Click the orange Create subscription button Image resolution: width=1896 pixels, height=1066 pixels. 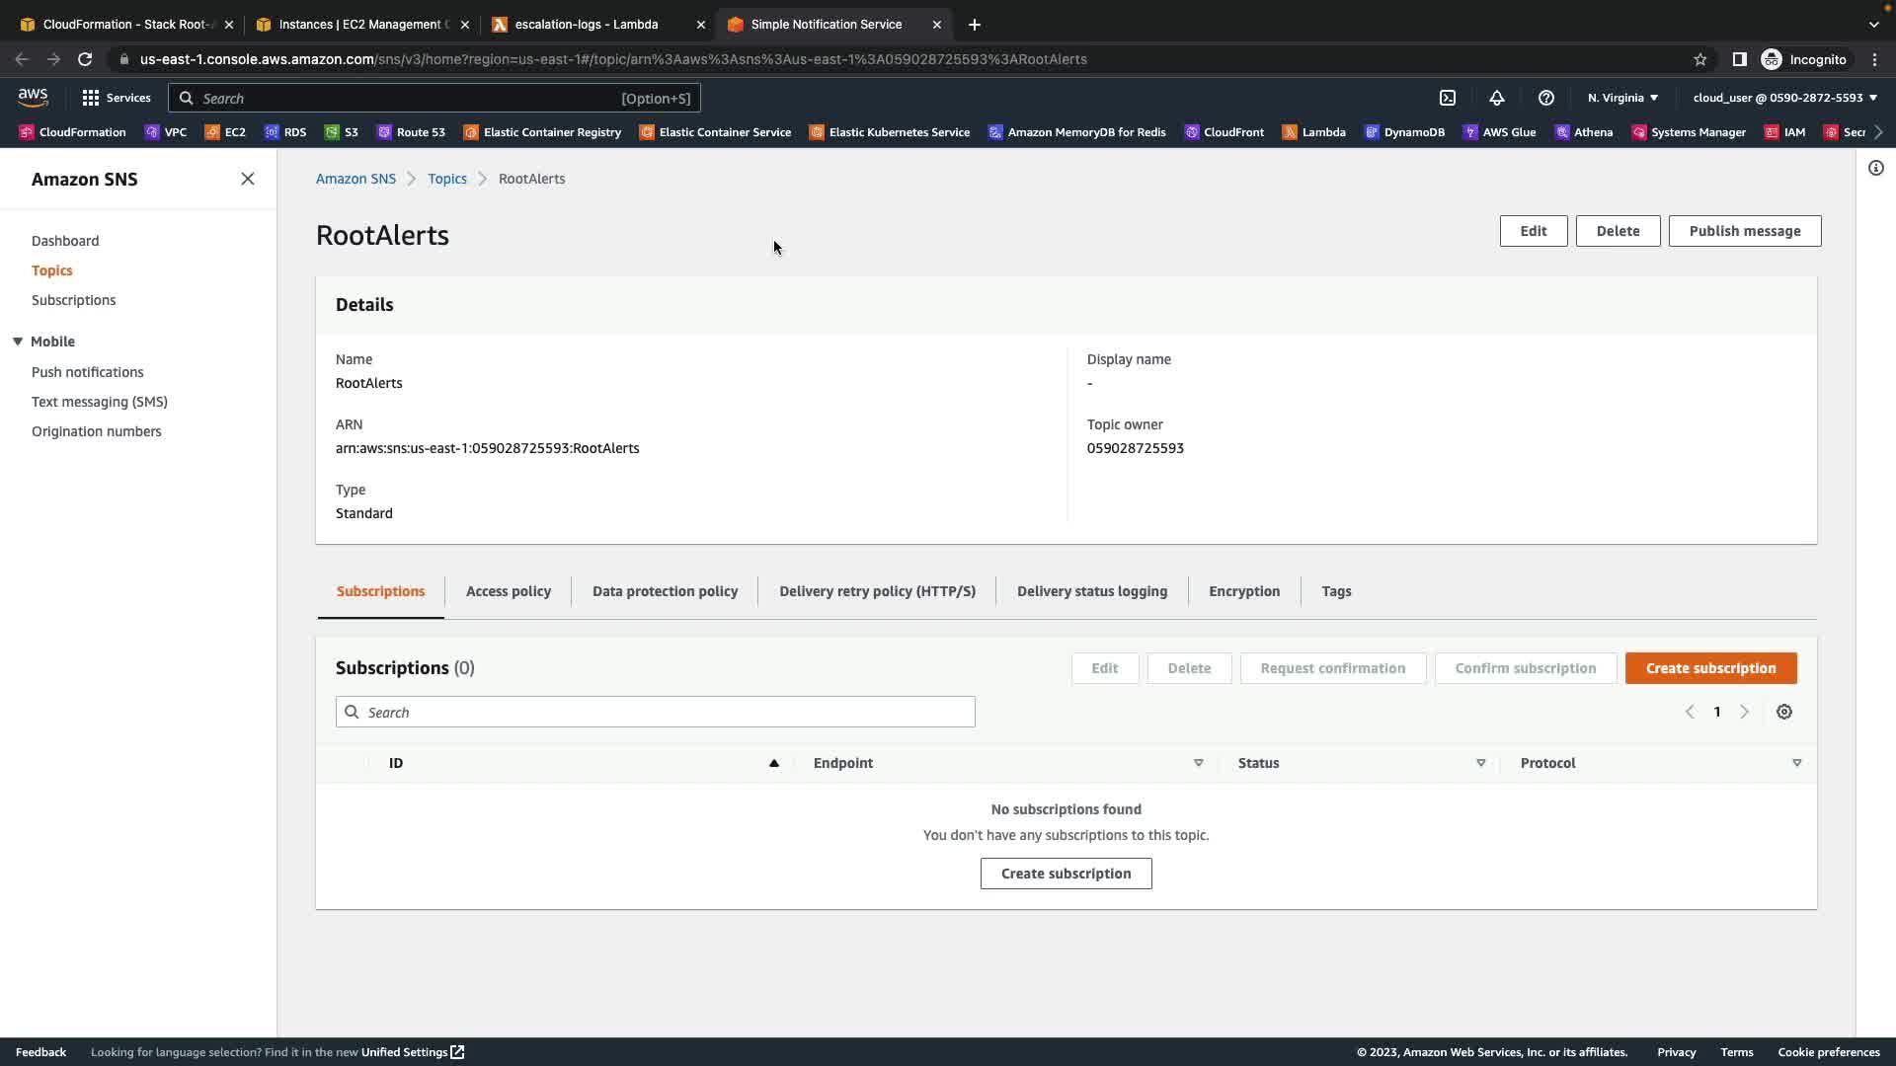tap(1710, 668)
